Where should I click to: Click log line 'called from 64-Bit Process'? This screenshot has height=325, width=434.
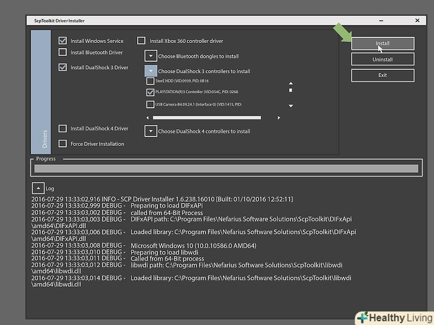coord(117,212)
